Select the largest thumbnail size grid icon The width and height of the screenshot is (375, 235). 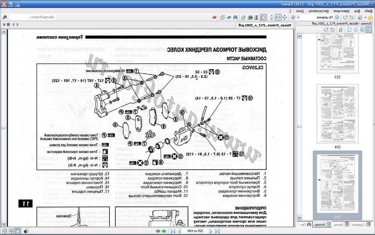tap(369, 30)
